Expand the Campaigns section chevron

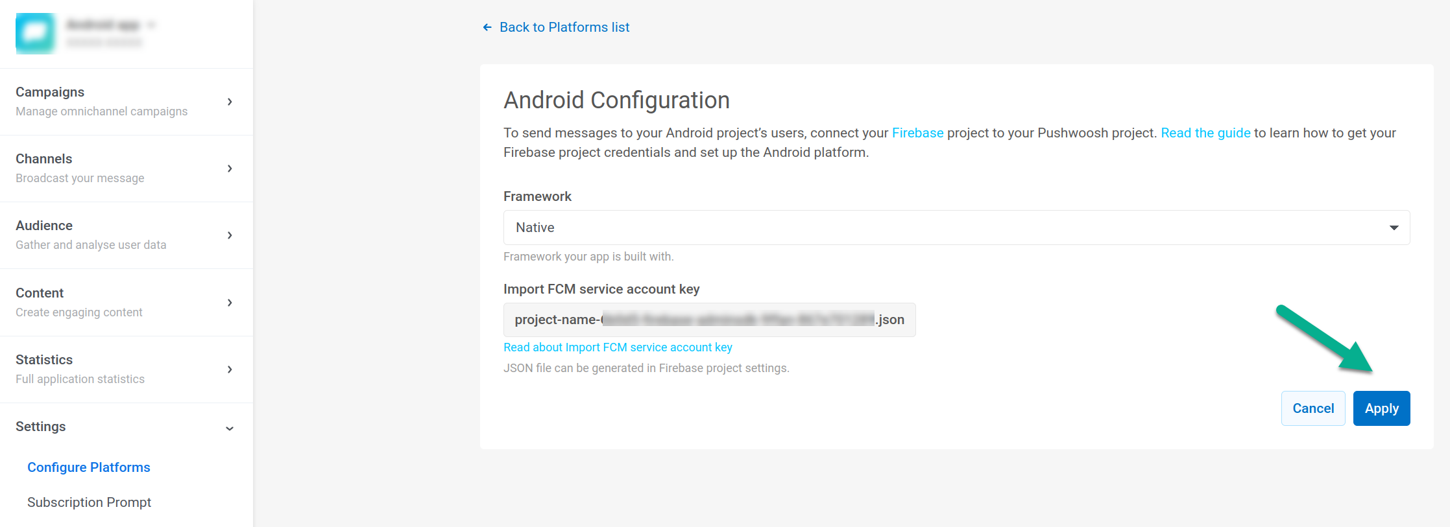(x=230, y=102)
